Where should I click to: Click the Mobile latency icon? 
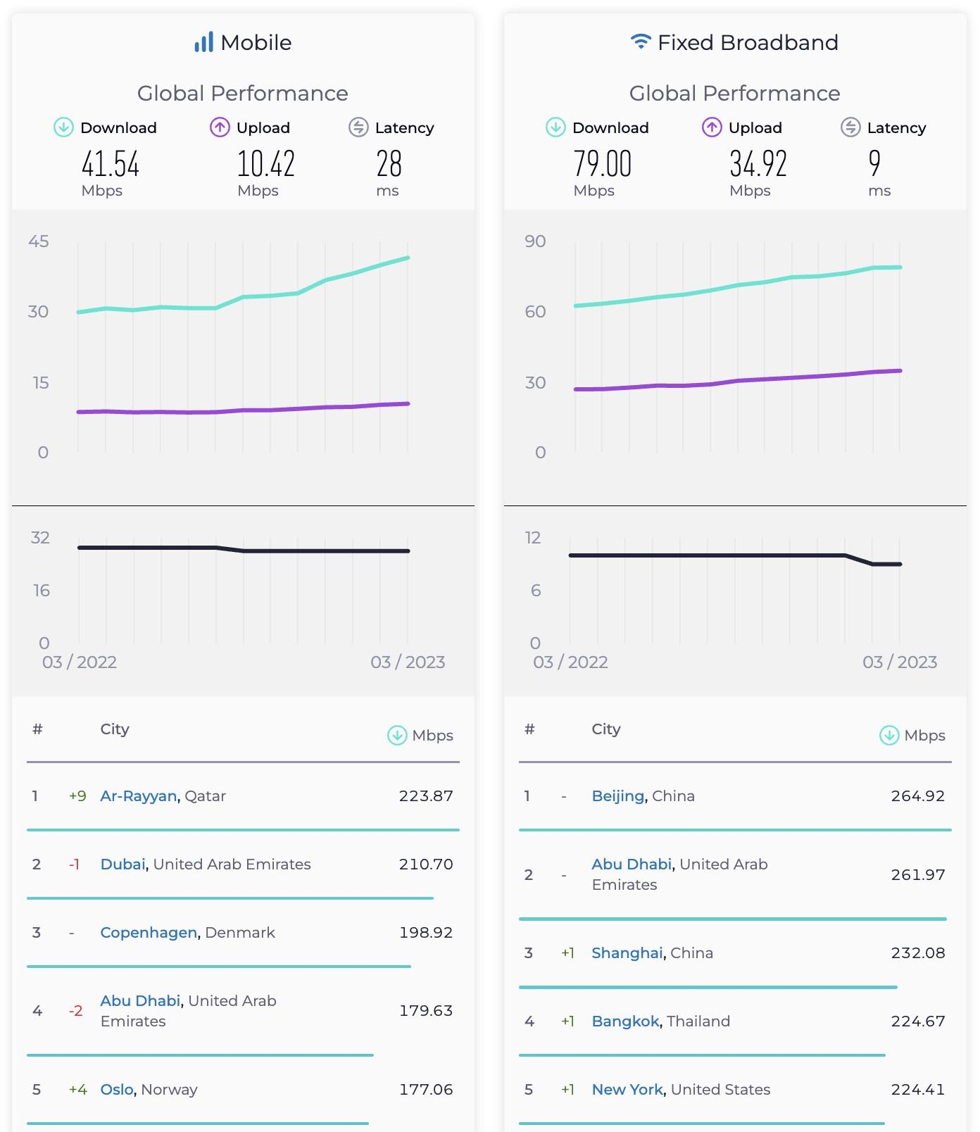click(x=358, y=127)
